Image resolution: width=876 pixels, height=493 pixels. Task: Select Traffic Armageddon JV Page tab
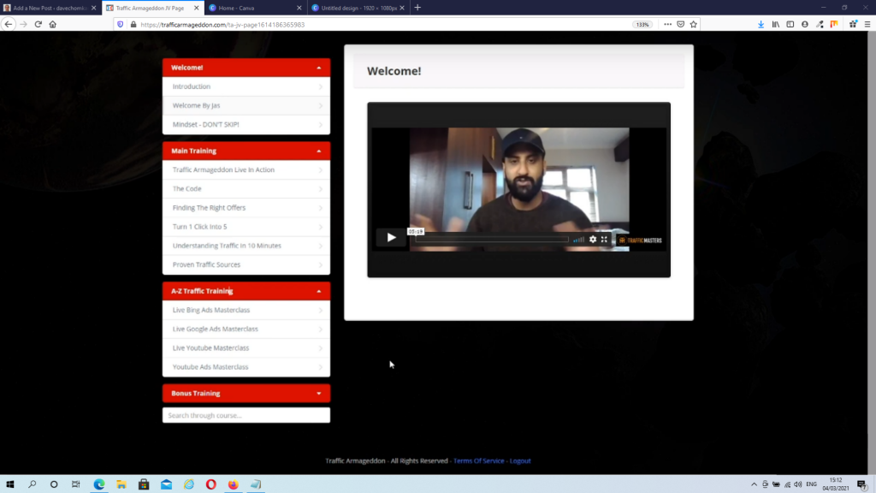point(151,8)
